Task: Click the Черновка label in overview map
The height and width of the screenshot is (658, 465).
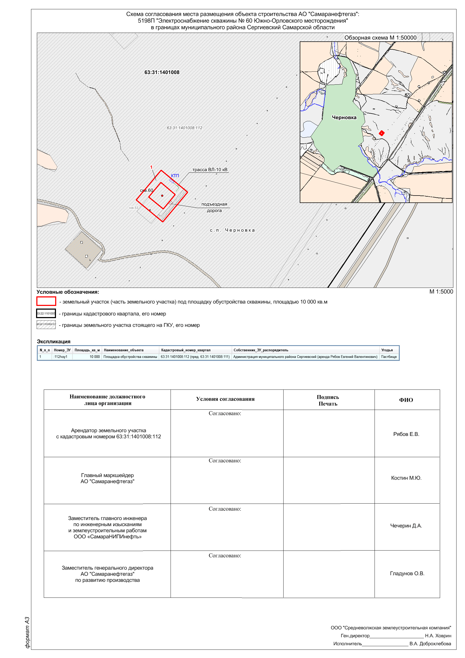Action: pyautogui.click(x=344, y=118)
